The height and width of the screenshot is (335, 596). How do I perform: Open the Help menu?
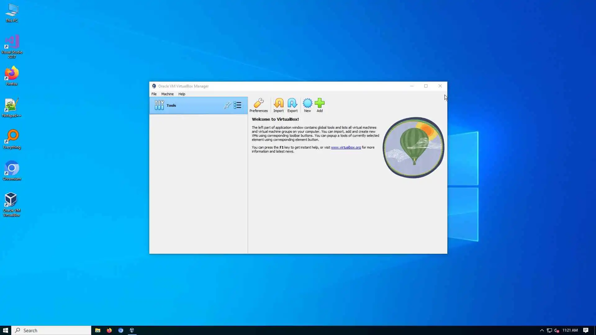click(182, 94)
